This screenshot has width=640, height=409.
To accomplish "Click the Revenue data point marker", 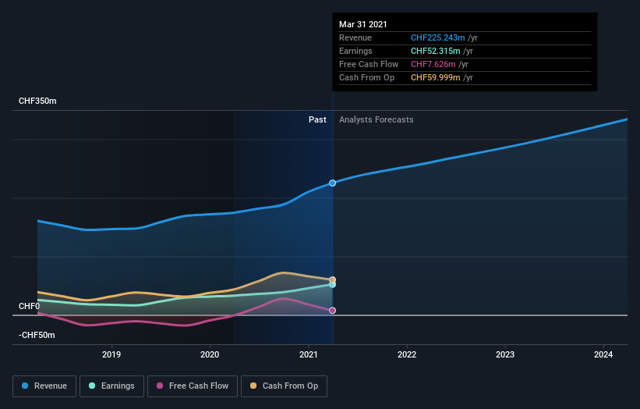I will point(332,183).
